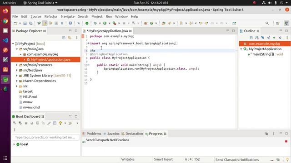
Task: Toggle Hide Non-Public Members green dot
Action: tap(274, 38)
